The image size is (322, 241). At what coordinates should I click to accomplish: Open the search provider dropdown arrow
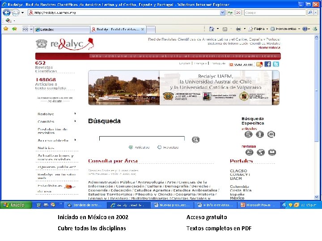[315, 12]
